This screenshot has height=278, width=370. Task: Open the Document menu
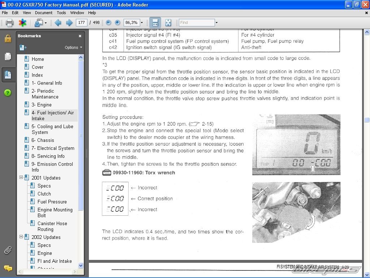click(x=44, y=13)
